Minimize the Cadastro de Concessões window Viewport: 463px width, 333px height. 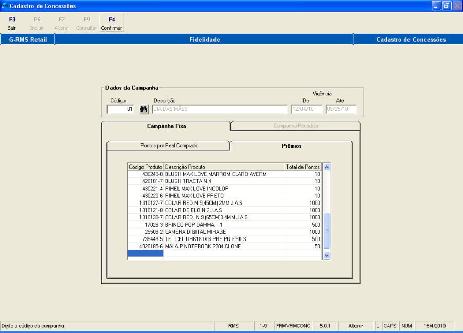pos(436,6)
